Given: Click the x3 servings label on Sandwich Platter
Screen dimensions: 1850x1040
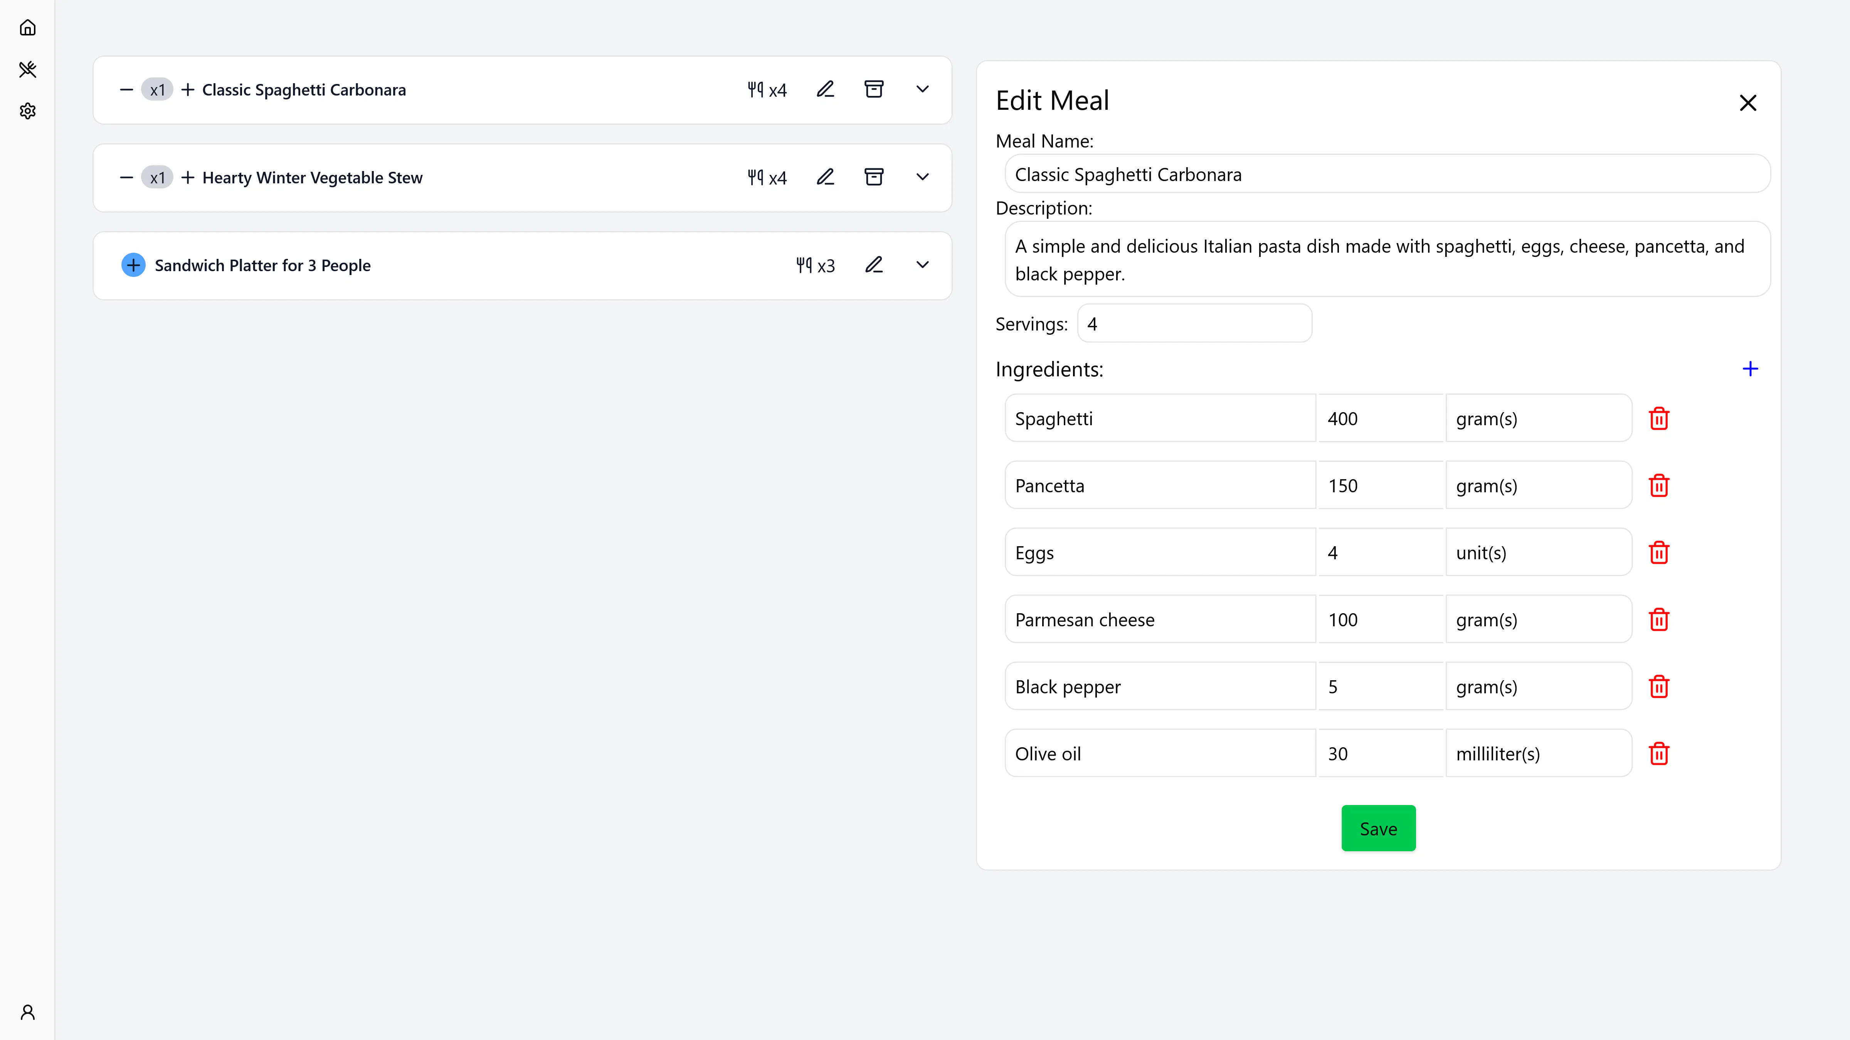Looking at the screenshot, I should (815, 265).
